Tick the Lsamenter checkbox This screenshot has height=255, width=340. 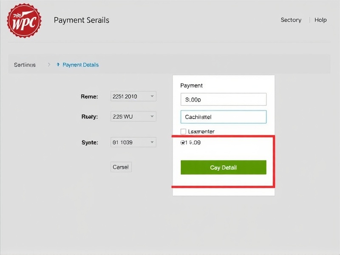coord(184,132)
